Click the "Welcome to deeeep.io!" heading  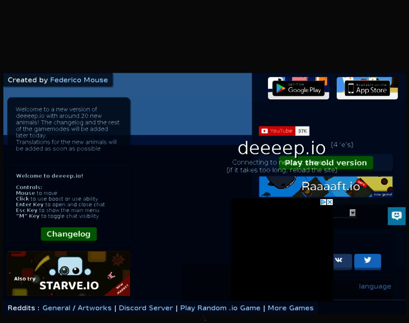50,176
